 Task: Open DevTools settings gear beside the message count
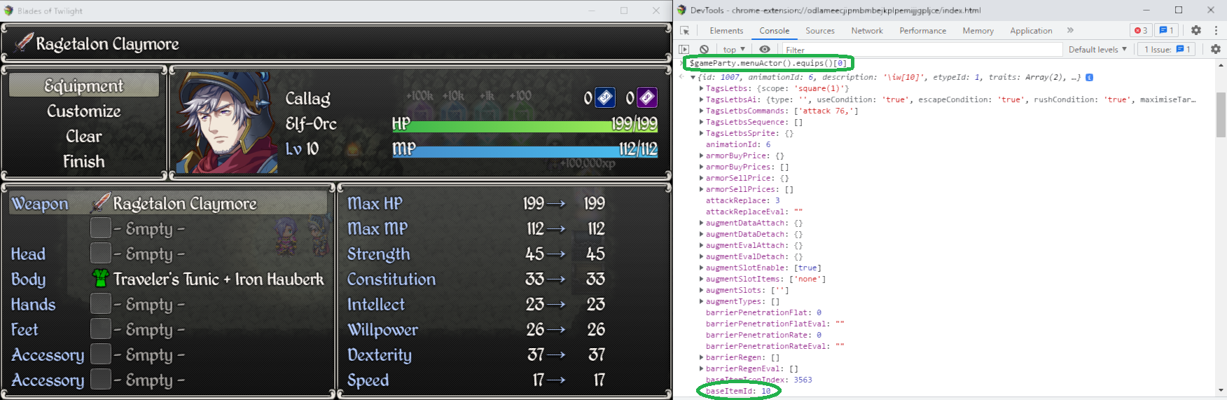pyautogui.click(x=1196, y=30)
